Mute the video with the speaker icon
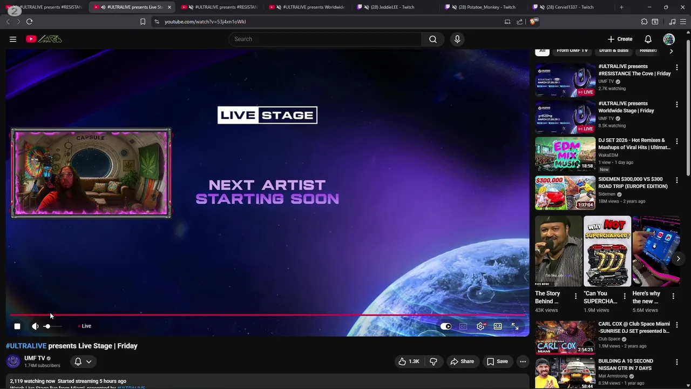Viewport: 691px width, 389px height. pyautogui.click(x=35, y=326)
